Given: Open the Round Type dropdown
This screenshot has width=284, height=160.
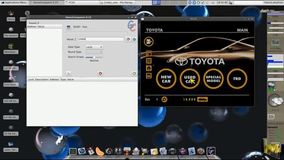Looking at the screenshot, I should click(x=94, y=52).
